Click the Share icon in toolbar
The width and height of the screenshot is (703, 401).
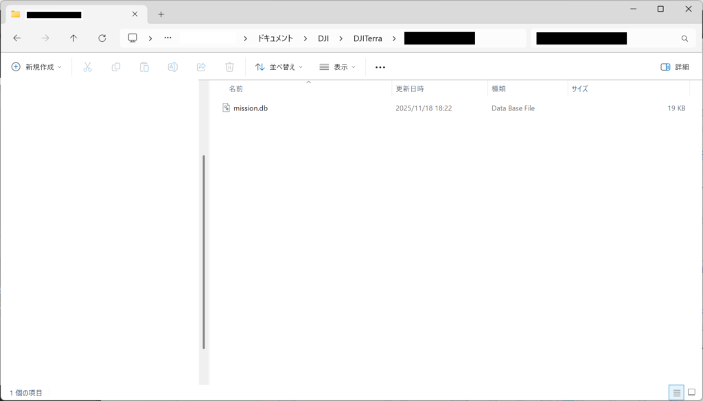[x=201, y=67]
